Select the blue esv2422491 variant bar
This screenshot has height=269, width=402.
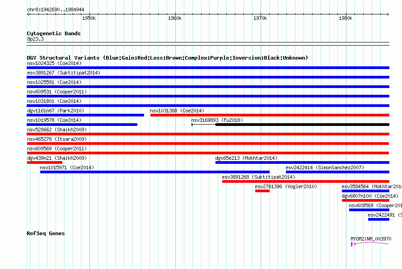pyautogui.click(x=379, y=219)
